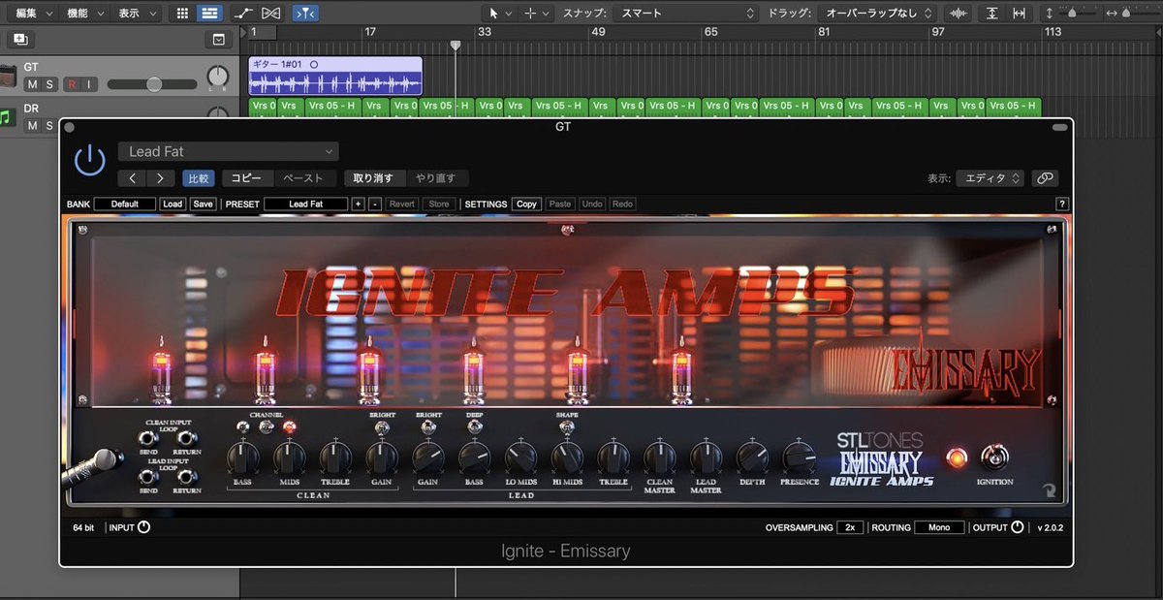
Task: Toggle the OUTPUT power icon in plugin footer
Action: 1018,527
